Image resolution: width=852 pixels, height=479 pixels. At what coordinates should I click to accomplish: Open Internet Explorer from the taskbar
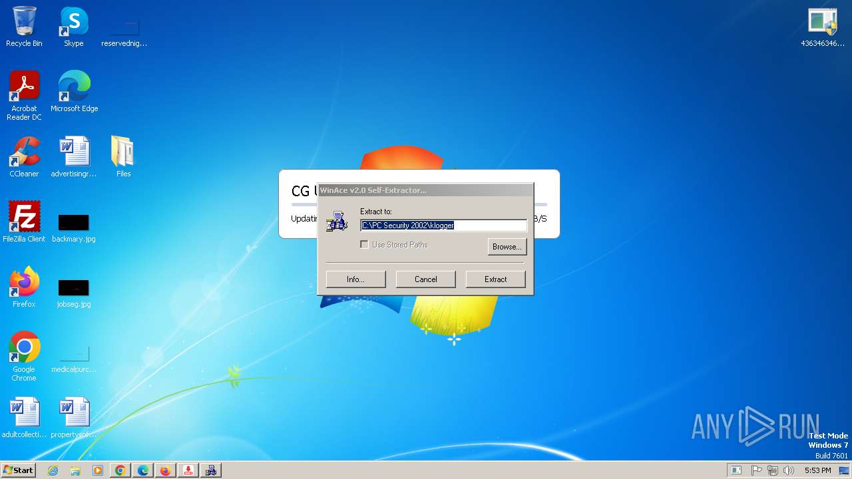pyautogui.click(x=53, y=470)
